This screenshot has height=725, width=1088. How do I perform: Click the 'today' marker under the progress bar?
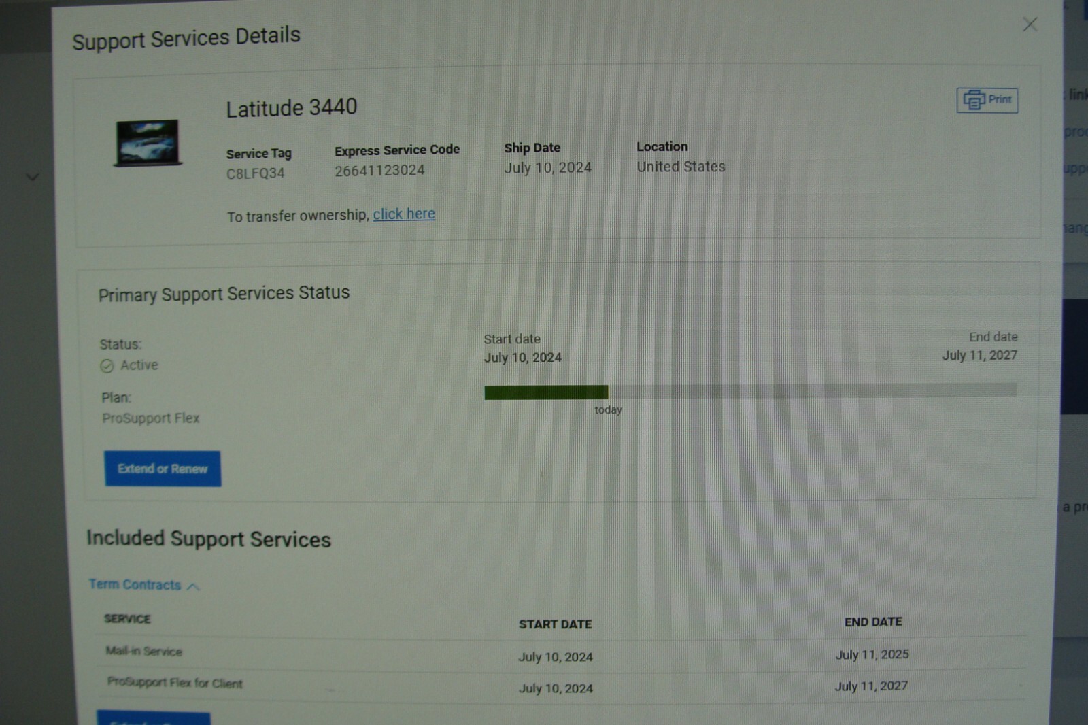click(608, 409)
